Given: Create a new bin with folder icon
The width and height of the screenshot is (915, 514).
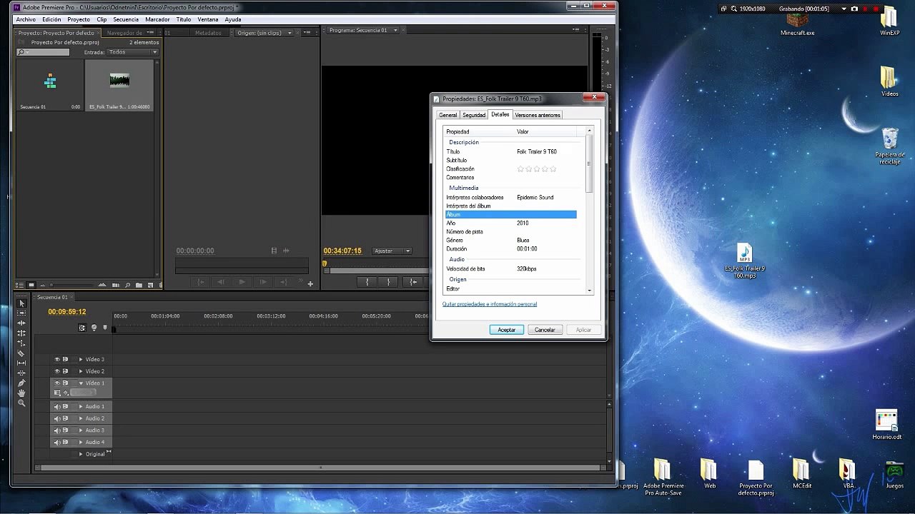Looking at the screenshot, I should pos(139,285).
